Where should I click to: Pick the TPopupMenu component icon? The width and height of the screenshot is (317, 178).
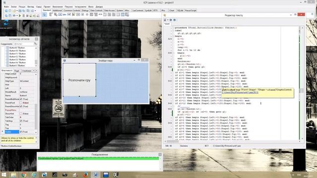[55, 14]
